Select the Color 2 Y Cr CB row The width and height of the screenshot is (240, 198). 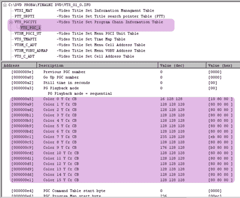(x=122, y=110)
